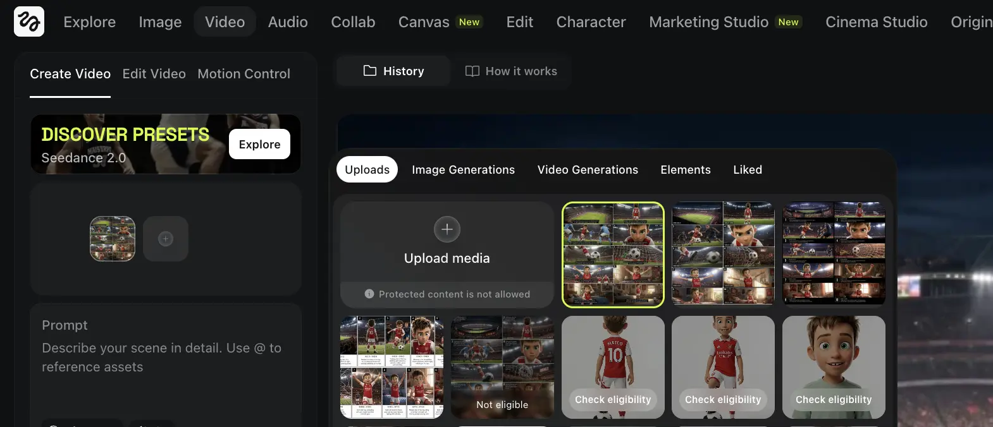Select the highlighted storyboard grid thumbnail

pos(613,255)
